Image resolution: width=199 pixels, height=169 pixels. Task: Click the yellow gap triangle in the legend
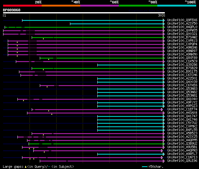click(25, 167)
